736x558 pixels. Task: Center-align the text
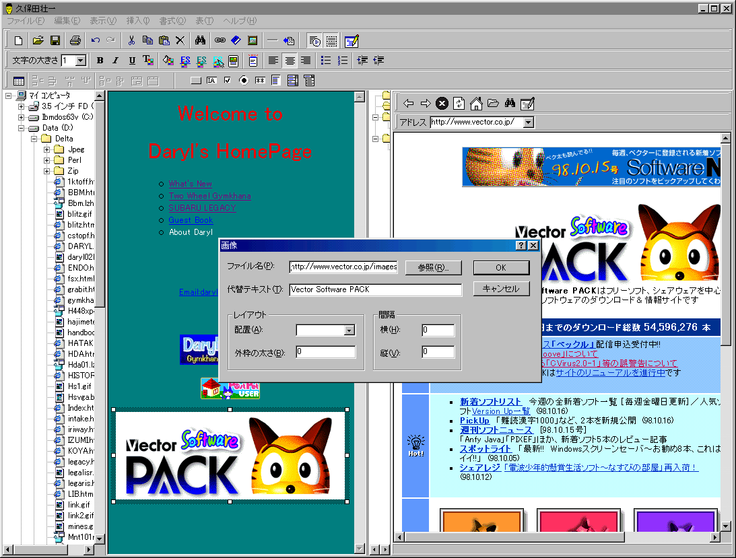[x=290, y=61]
